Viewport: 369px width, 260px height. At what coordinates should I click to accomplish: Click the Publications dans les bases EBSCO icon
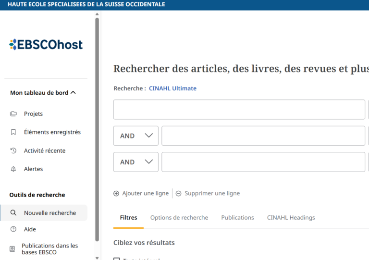pyautogui.click(x=12, y=249)
